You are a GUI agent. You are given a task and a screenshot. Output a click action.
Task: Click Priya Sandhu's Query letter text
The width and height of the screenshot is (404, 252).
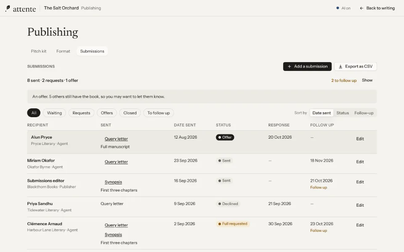[x=112, y=204]
